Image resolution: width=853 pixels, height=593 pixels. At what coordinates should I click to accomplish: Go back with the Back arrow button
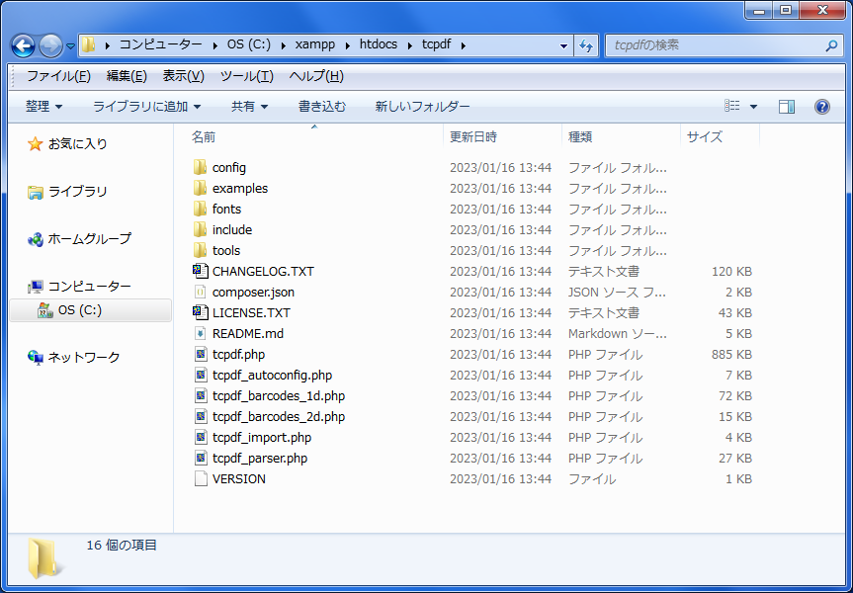pyautogui.click(x=24, y=46)
